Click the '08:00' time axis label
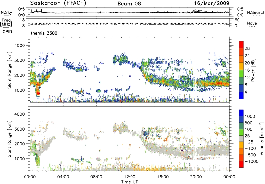This screenshot has width=265, height=184. (x=96, y=177)
